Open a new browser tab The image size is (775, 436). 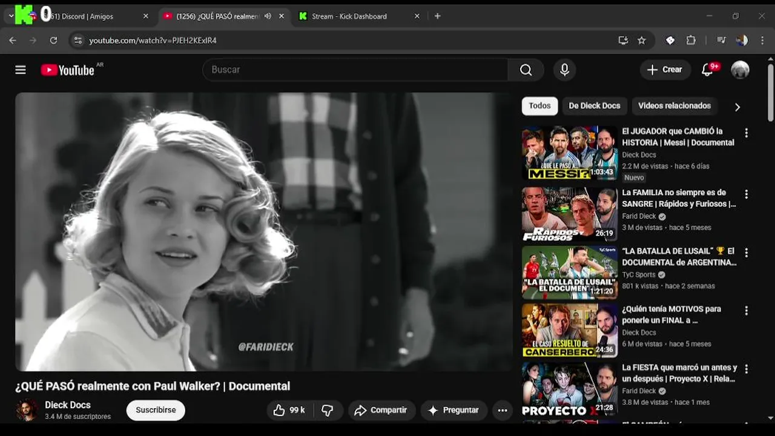pyautogui.click(x=437, y=16)
